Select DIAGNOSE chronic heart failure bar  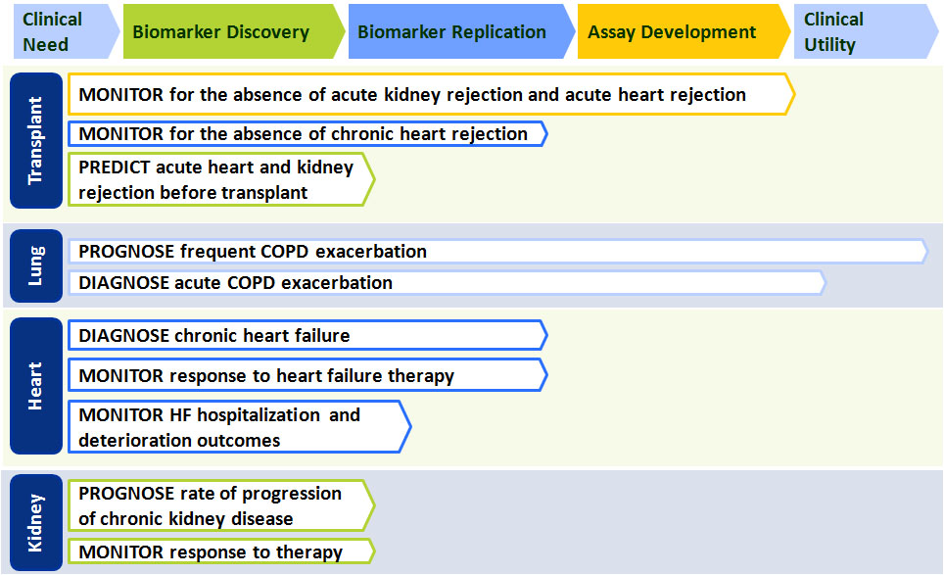[307, 335]
